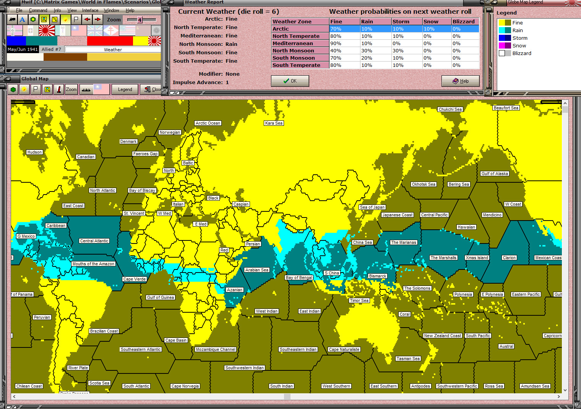Click the Japanese flag beside the yellow bar
This screenshot has height=409, width=581.
pyautogui.click(x=154, y=41)
